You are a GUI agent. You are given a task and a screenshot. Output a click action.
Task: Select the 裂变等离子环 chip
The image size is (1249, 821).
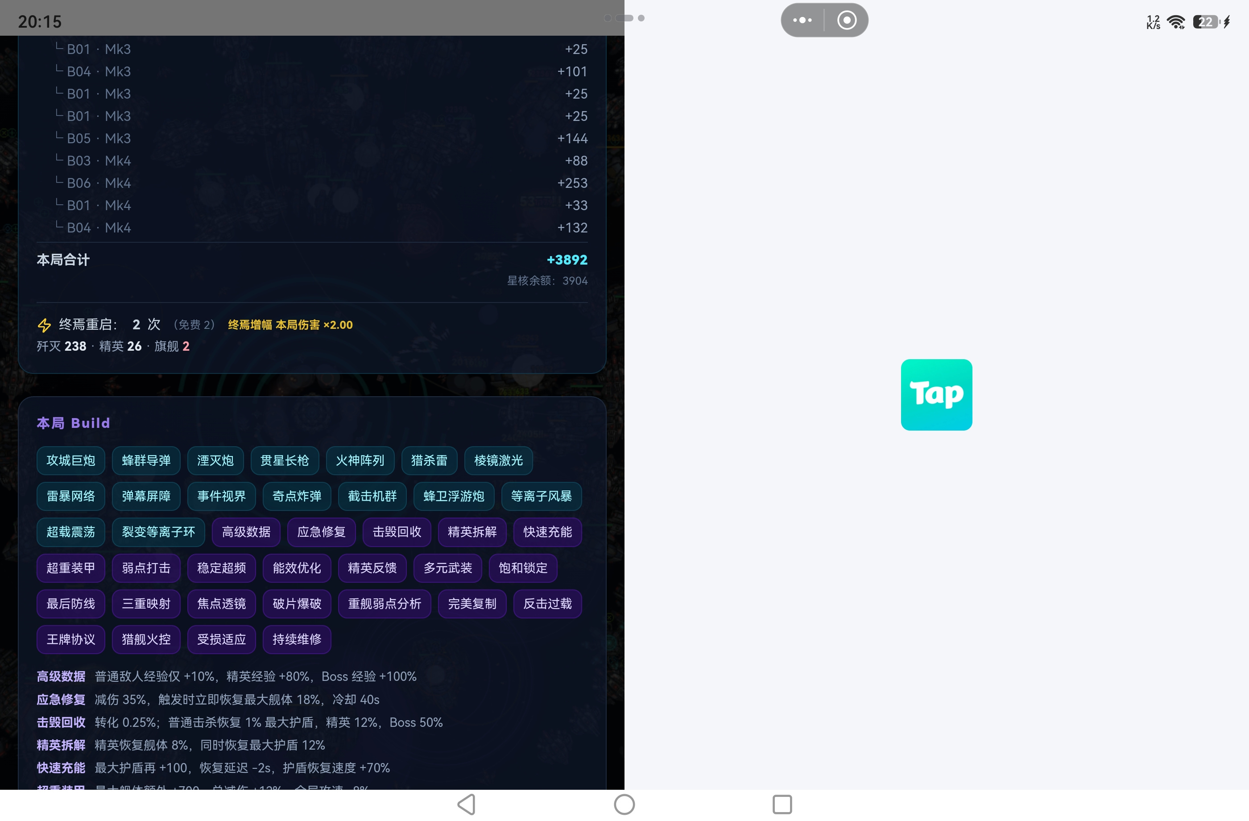point(158,532)
